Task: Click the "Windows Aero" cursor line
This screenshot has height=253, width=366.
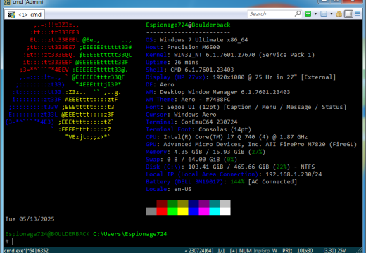Action: tap(195, 115)
